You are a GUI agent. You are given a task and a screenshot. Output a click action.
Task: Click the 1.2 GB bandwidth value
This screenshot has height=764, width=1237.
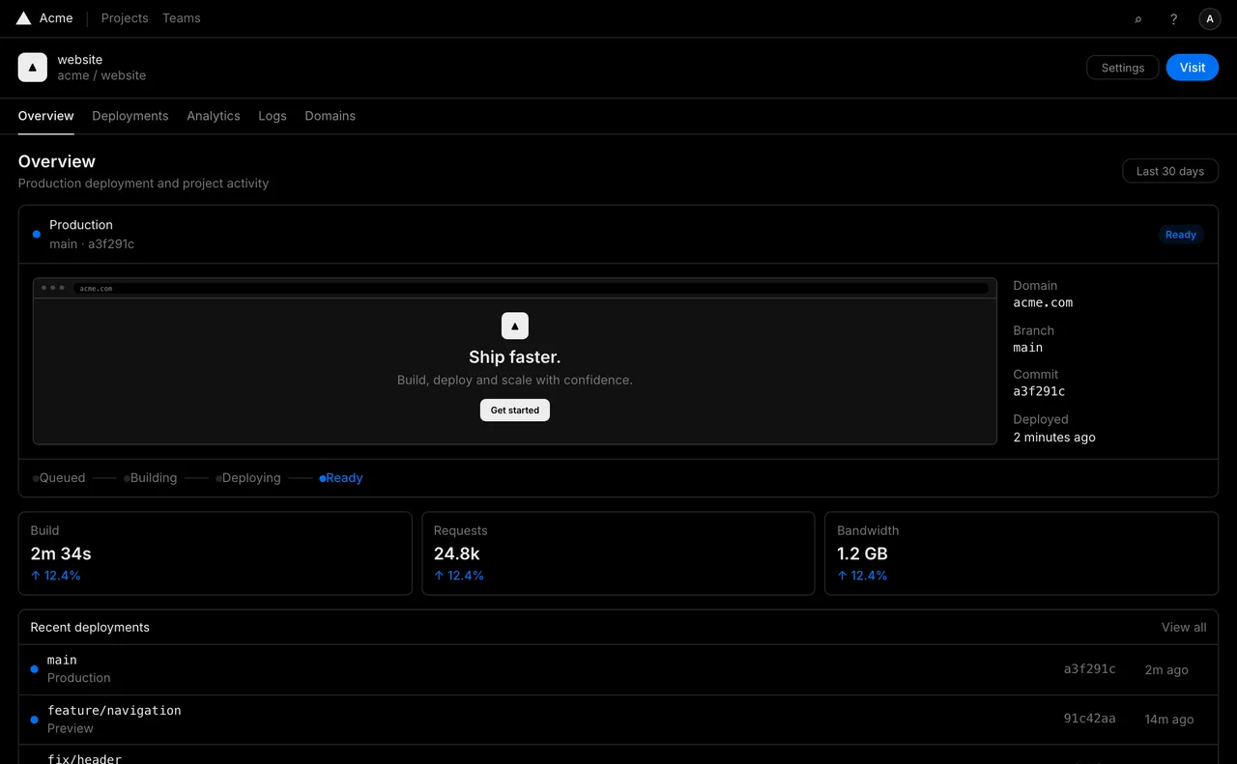pyautogui.click(x=862, y=553)
